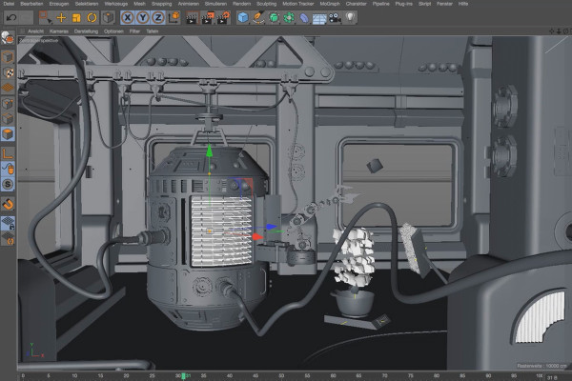The width and height of the screenshot is (572, 381).
Task: Open the Render Settings clapperboard with gear
Action: (223, 17)
